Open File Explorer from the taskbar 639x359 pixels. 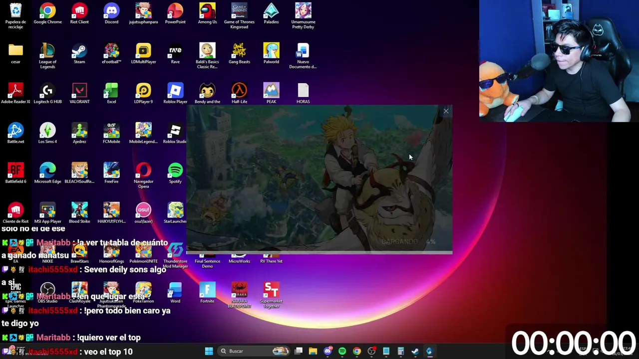tap(313, 351)
